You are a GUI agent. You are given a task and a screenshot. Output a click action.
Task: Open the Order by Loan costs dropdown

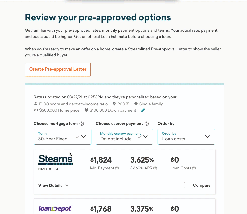[x=186, y=137]
